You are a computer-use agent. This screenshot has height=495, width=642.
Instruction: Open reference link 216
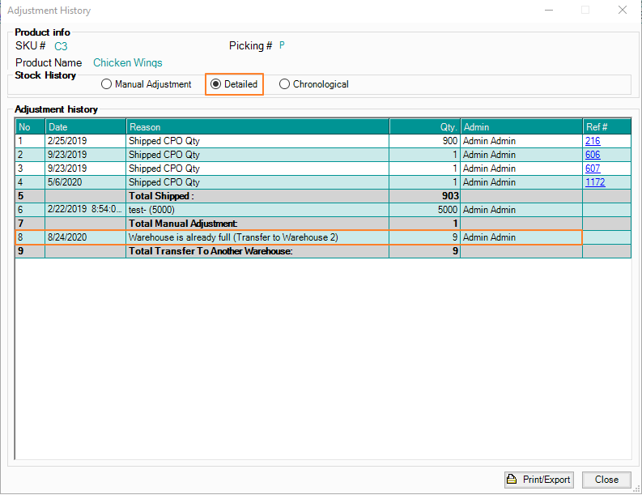pyautogui.click(x=592, y=141)
